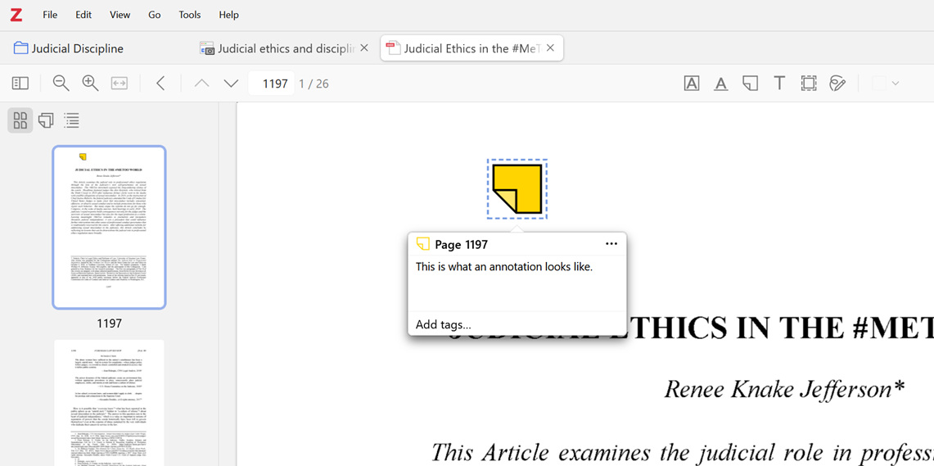Close the Judicial ethics and discipline tab
This screenshot has width=934, height=466.
(364, 48)
